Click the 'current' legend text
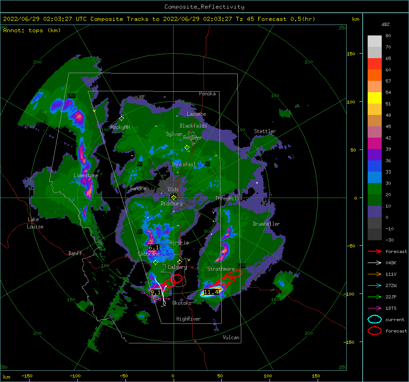This screenshot has width=409, height=382. [x=394, y=319]
